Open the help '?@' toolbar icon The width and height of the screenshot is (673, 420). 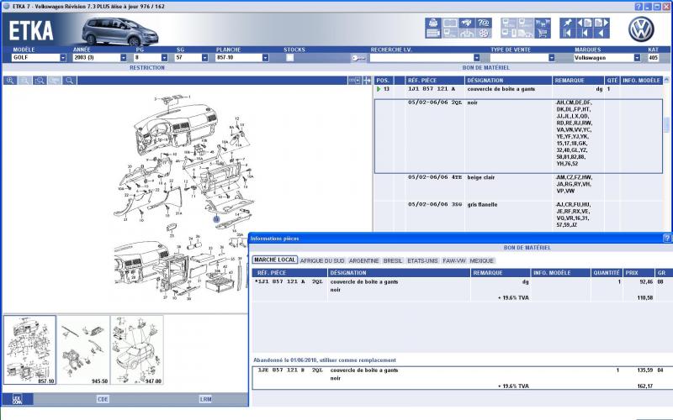[484, 23]
